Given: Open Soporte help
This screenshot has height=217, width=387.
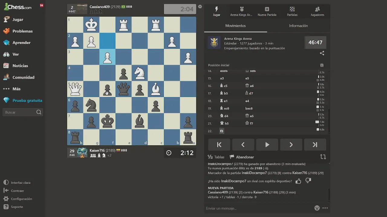Looking at the screenshot, I should click(x=13, y=207).
